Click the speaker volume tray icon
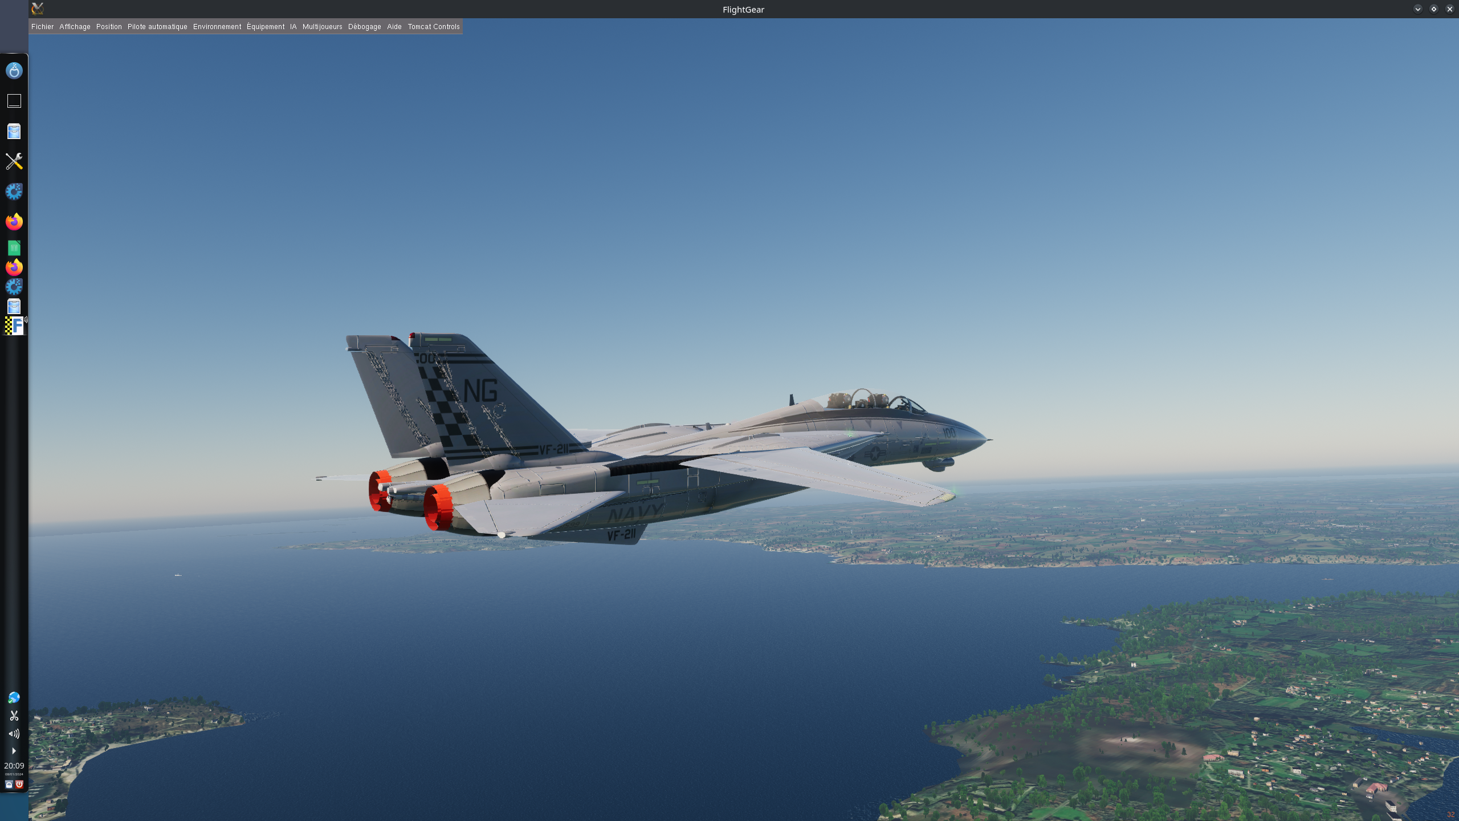Screen dimensions: 1459x821 (14, 734)
